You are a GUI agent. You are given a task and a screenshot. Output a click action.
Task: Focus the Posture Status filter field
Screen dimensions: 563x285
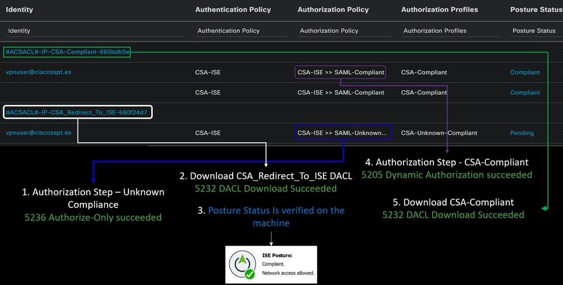click(537, 31)
